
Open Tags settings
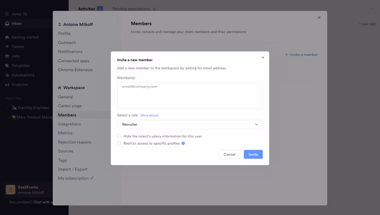pyautogui.click(x=62, y=160)
